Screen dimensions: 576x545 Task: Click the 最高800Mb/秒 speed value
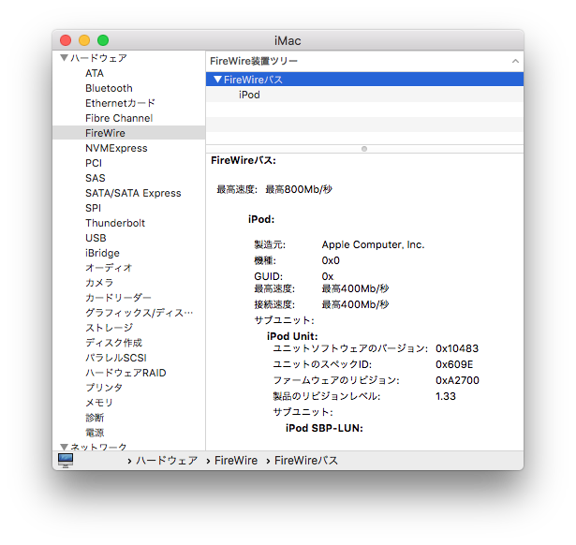[299, 189]
